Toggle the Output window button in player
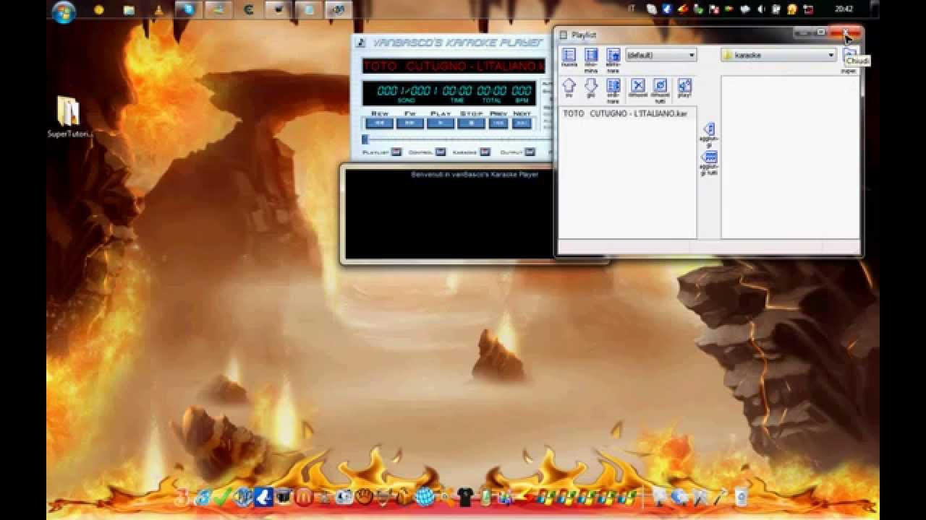Viewport: 926px width, 520px height. click(530, 152)
